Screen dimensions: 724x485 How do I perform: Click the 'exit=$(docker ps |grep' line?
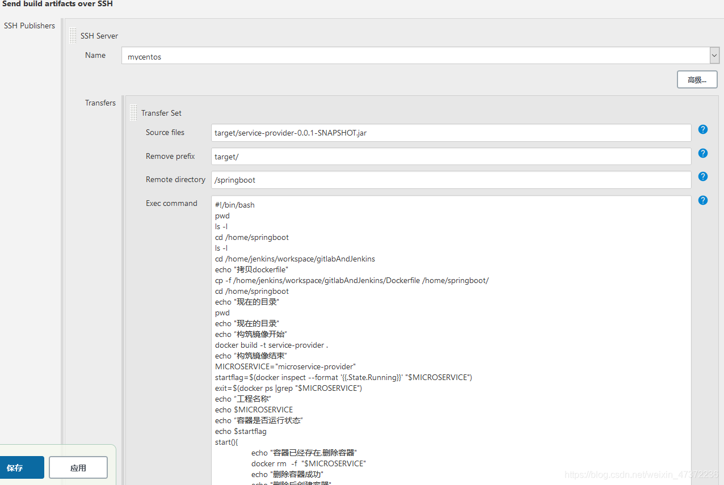[x=288, y=388]
